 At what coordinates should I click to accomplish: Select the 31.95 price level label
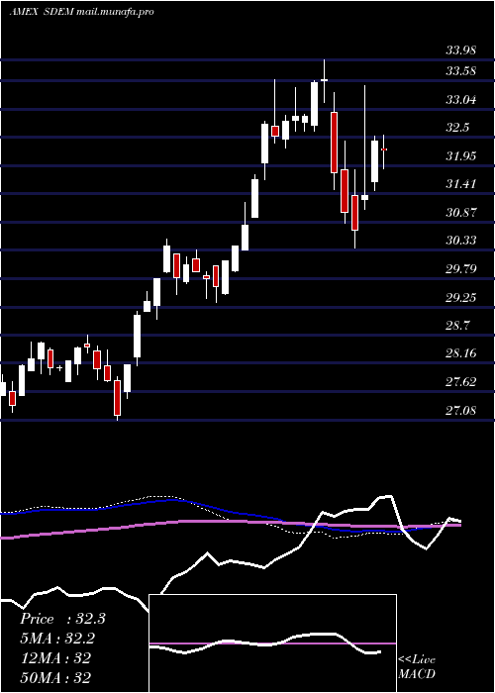[x=461, y=156]
